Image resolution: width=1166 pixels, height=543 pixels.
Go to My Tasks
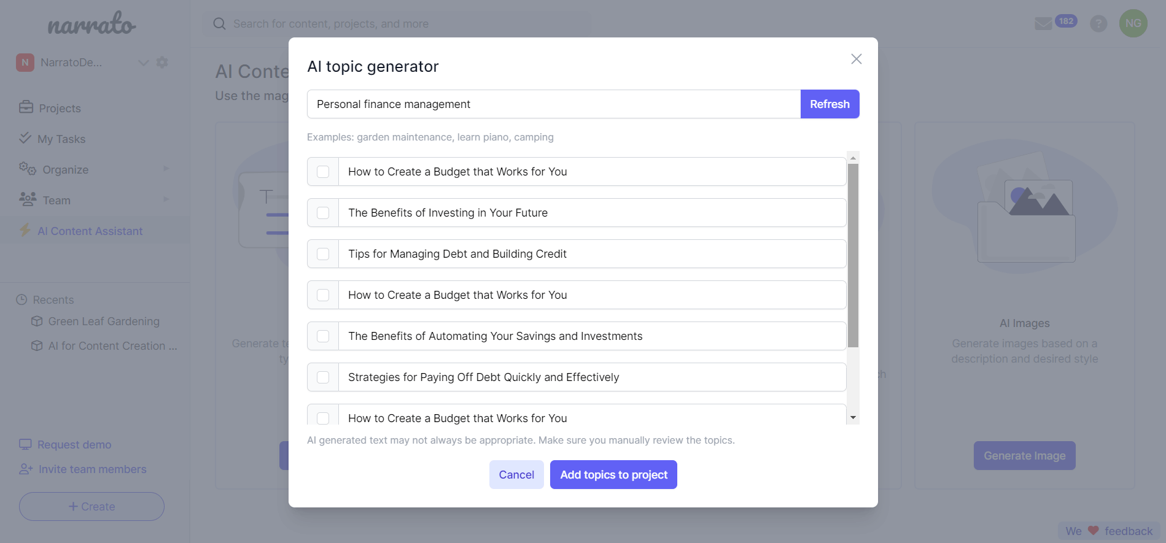[x=61, y=139]
